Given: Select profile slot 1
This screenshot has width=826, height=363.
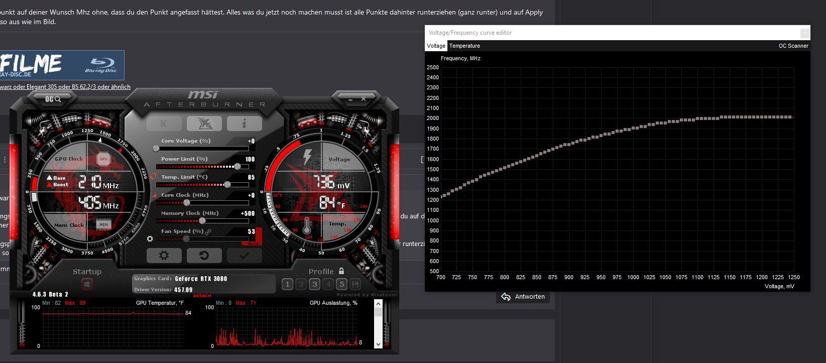Looking at the screenshot, I should (287, 284).
